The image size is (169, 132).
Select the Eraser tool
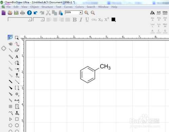click(17, 50)
